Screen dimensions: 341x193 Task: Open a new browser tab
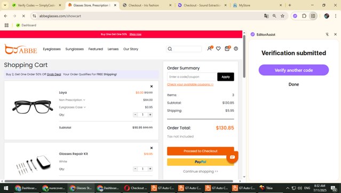290,5
